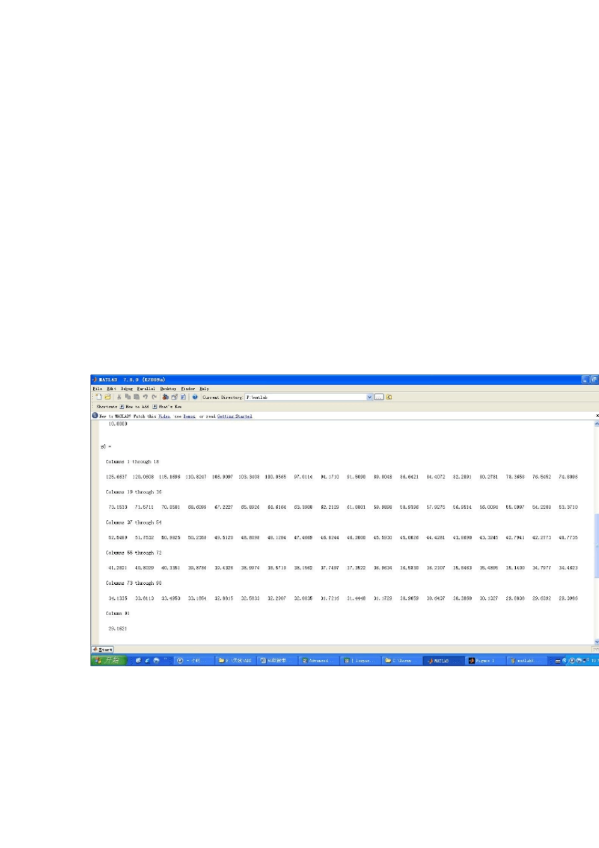Open the ADS folder taskbar button
The height and width of the screenshot is (848, 599).
[235, 661]
